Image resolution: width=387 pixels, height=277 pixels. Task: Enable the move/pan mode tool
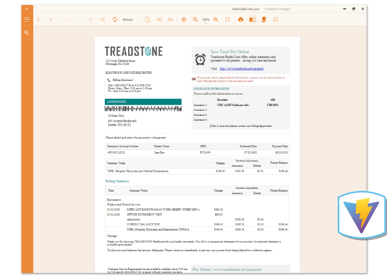tap(184, 20)
